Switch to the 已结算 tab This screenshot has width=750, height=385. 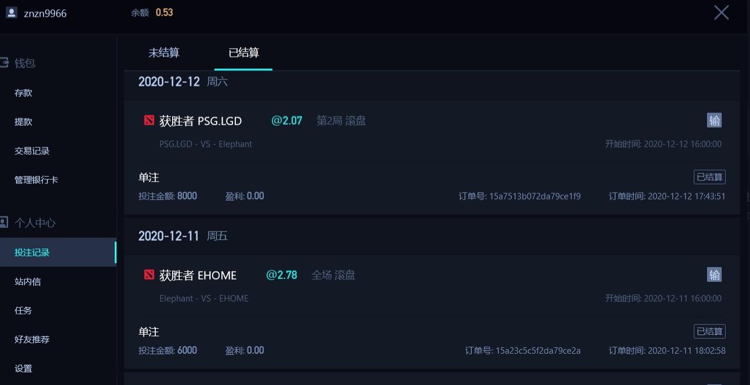[243, 52]
